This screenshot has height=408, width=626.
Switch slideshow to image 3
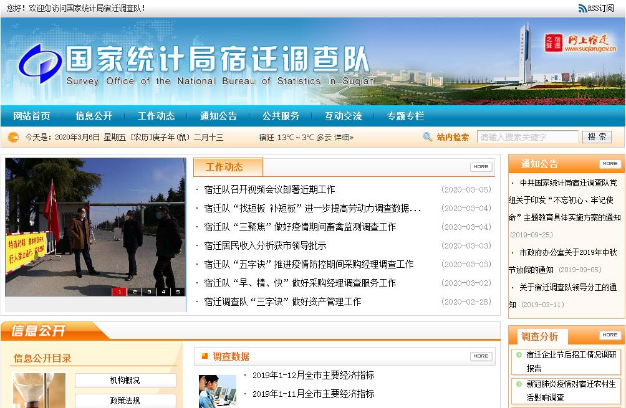tap(148, 292)
